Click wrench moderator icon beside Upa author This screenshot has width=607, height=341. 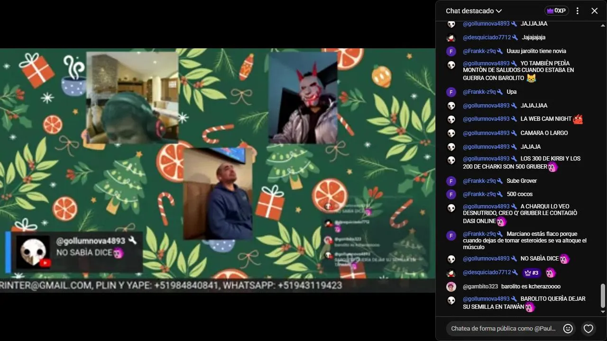coord(500,92)
